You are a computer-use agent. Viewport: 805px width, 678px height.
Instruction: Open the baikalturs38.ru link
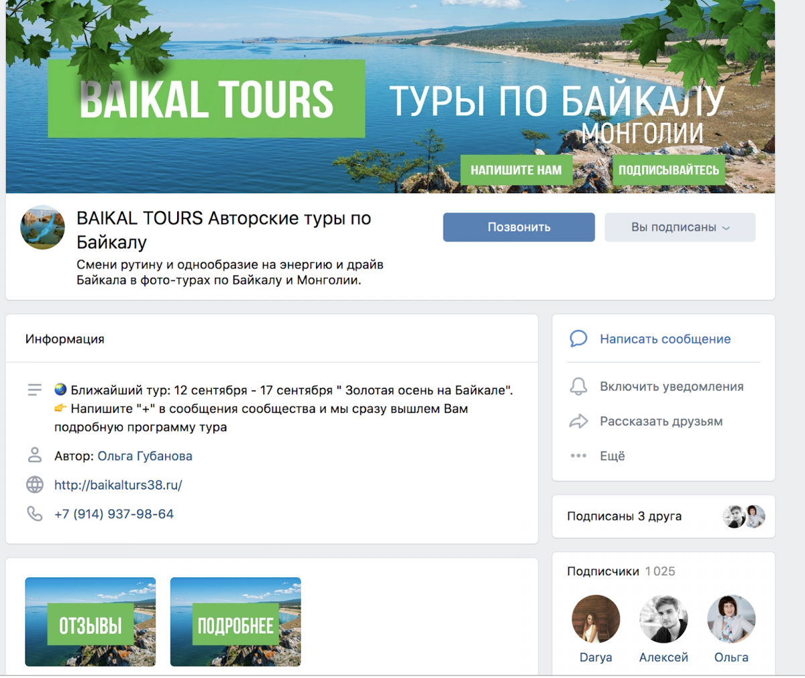pyautogui.click(x=118, y=484)
